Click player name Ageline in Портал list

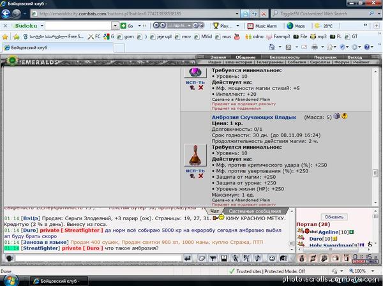tap(328, 232)
